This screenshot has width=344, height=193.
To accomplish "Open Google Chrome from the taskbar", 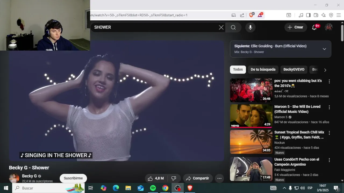I will pyautogui.click(x=165, y=188).
